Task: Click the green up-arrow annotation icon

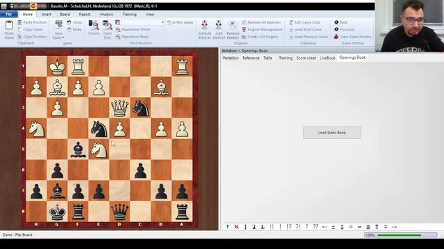Action: click(x=228, y=227)
